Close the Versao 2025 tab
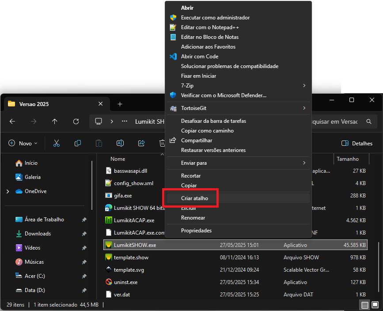Screen dimensions: 383x311 100,104
